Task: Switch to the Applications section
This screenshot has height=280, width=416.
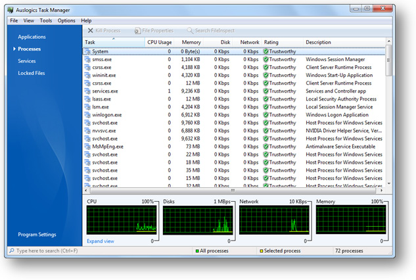Action: (32, 37)
